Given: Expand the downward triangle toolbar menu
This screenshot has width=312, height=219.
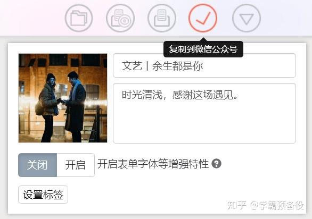Looking at the screenshot, I should pos(247,18).
